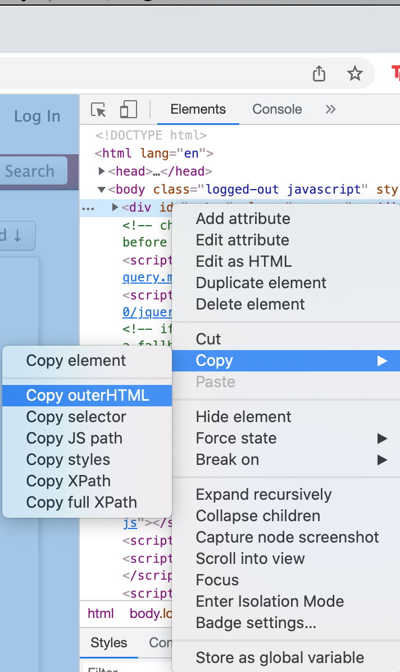The image size is (400, 672).
Task: Select the Elements tab
Action: (x=198, y=109)
